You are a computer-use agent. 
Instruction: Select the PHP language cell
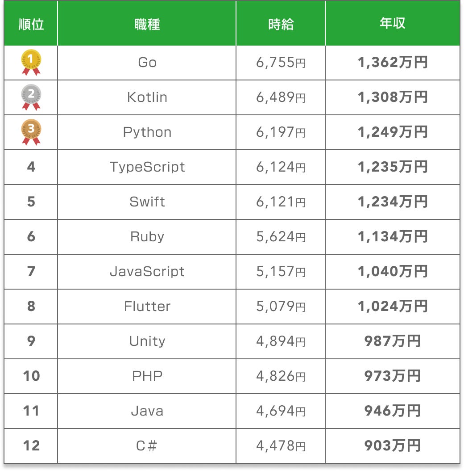[147, 376]
